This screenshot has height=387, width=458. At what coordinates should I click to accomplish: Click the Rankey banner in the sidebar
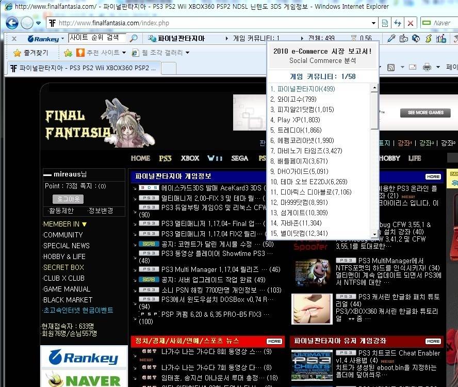84,357
